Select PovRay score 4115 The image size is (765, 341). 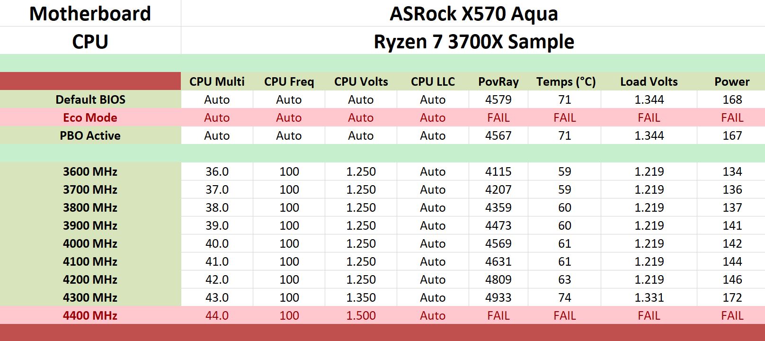pyautogui.click(x=498, y=171)
